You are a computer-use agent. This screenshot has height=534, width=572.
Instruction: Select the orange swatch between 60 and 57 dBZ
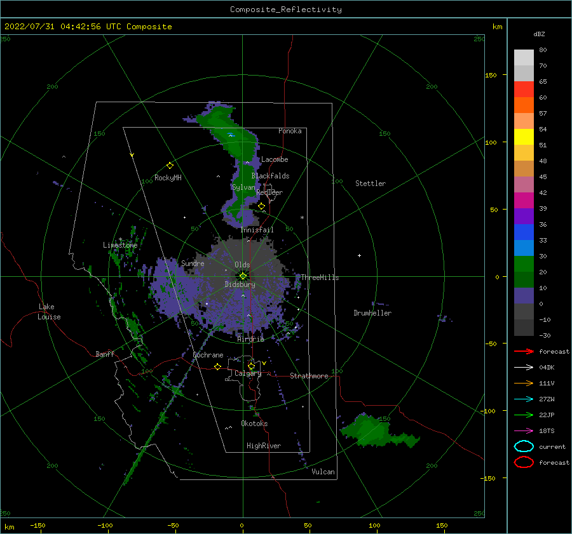[524, 105]
